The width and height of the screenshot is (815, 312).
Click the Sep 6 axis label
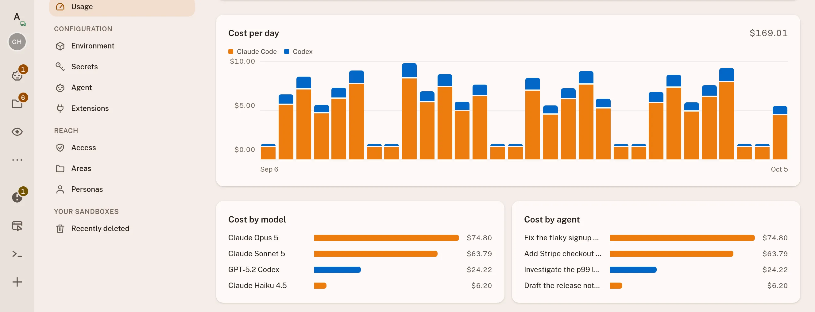(269, 169)
